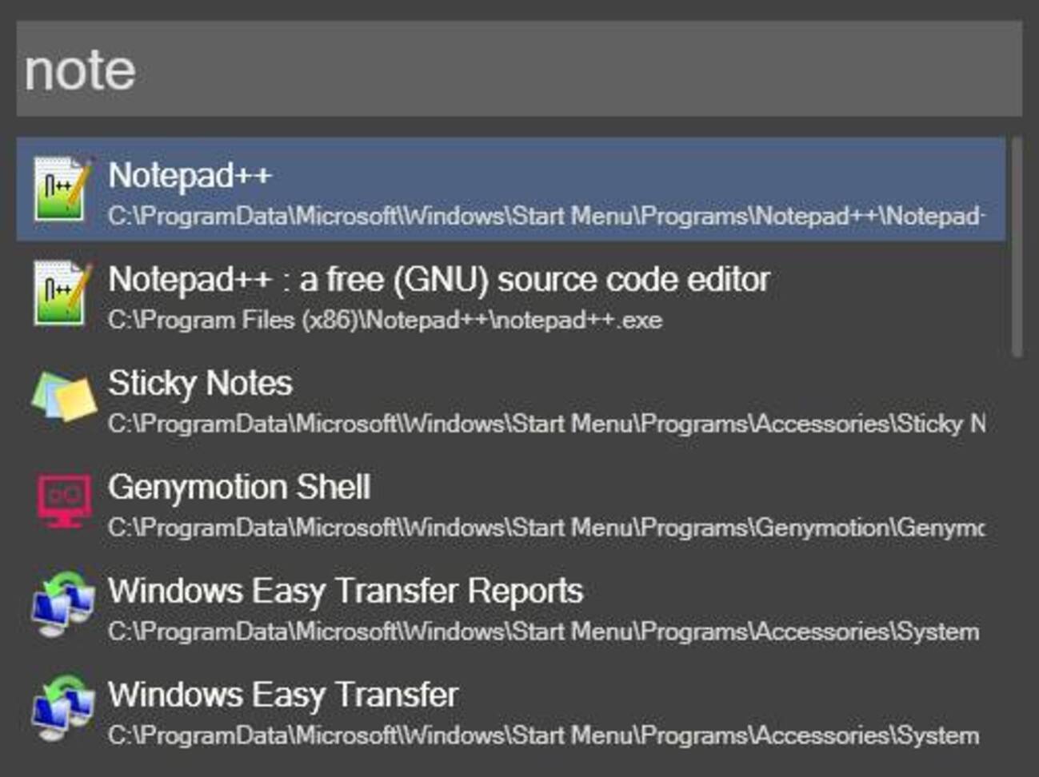This screenshot has height=777, width=1039.
Task: Click the Sticky Notes icon
Action: pyautogui.click(x=63, y=396)
